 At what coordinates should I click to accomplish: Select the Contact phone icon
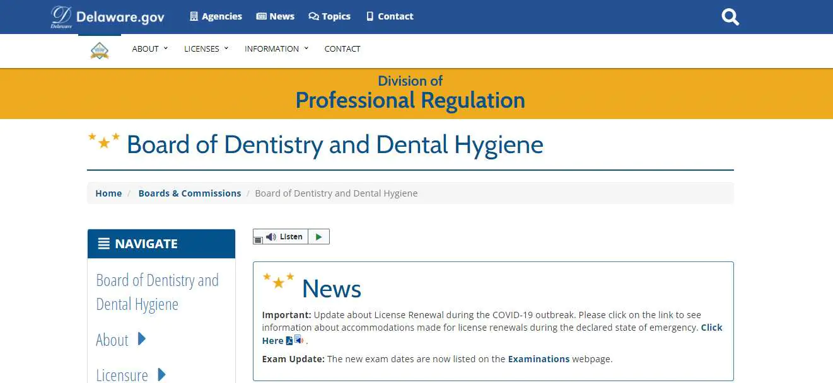369,16
